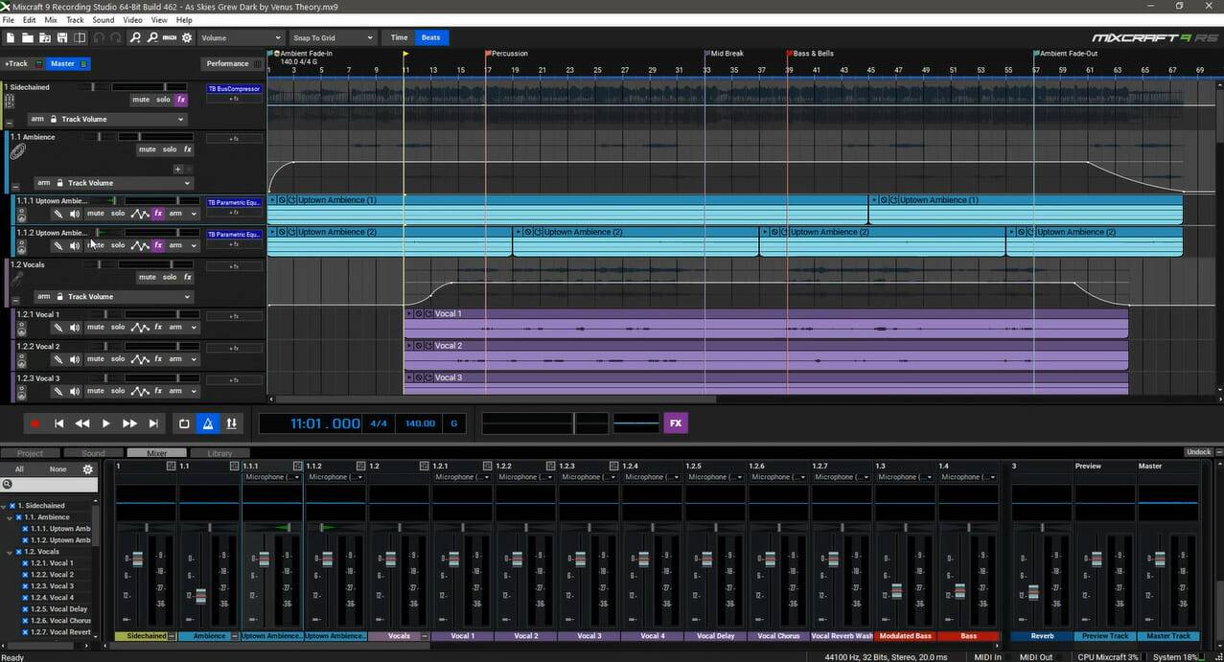Image resolution: width=1224 pixels, height=662 pixels.
Task: Click the +Track button
Action: [16, 64]
